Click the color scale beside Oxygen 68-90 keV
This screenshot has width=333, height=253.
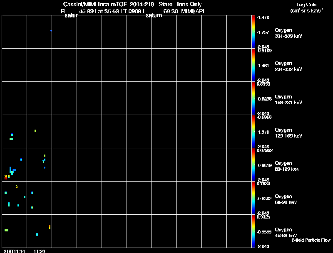coord(253,198)
